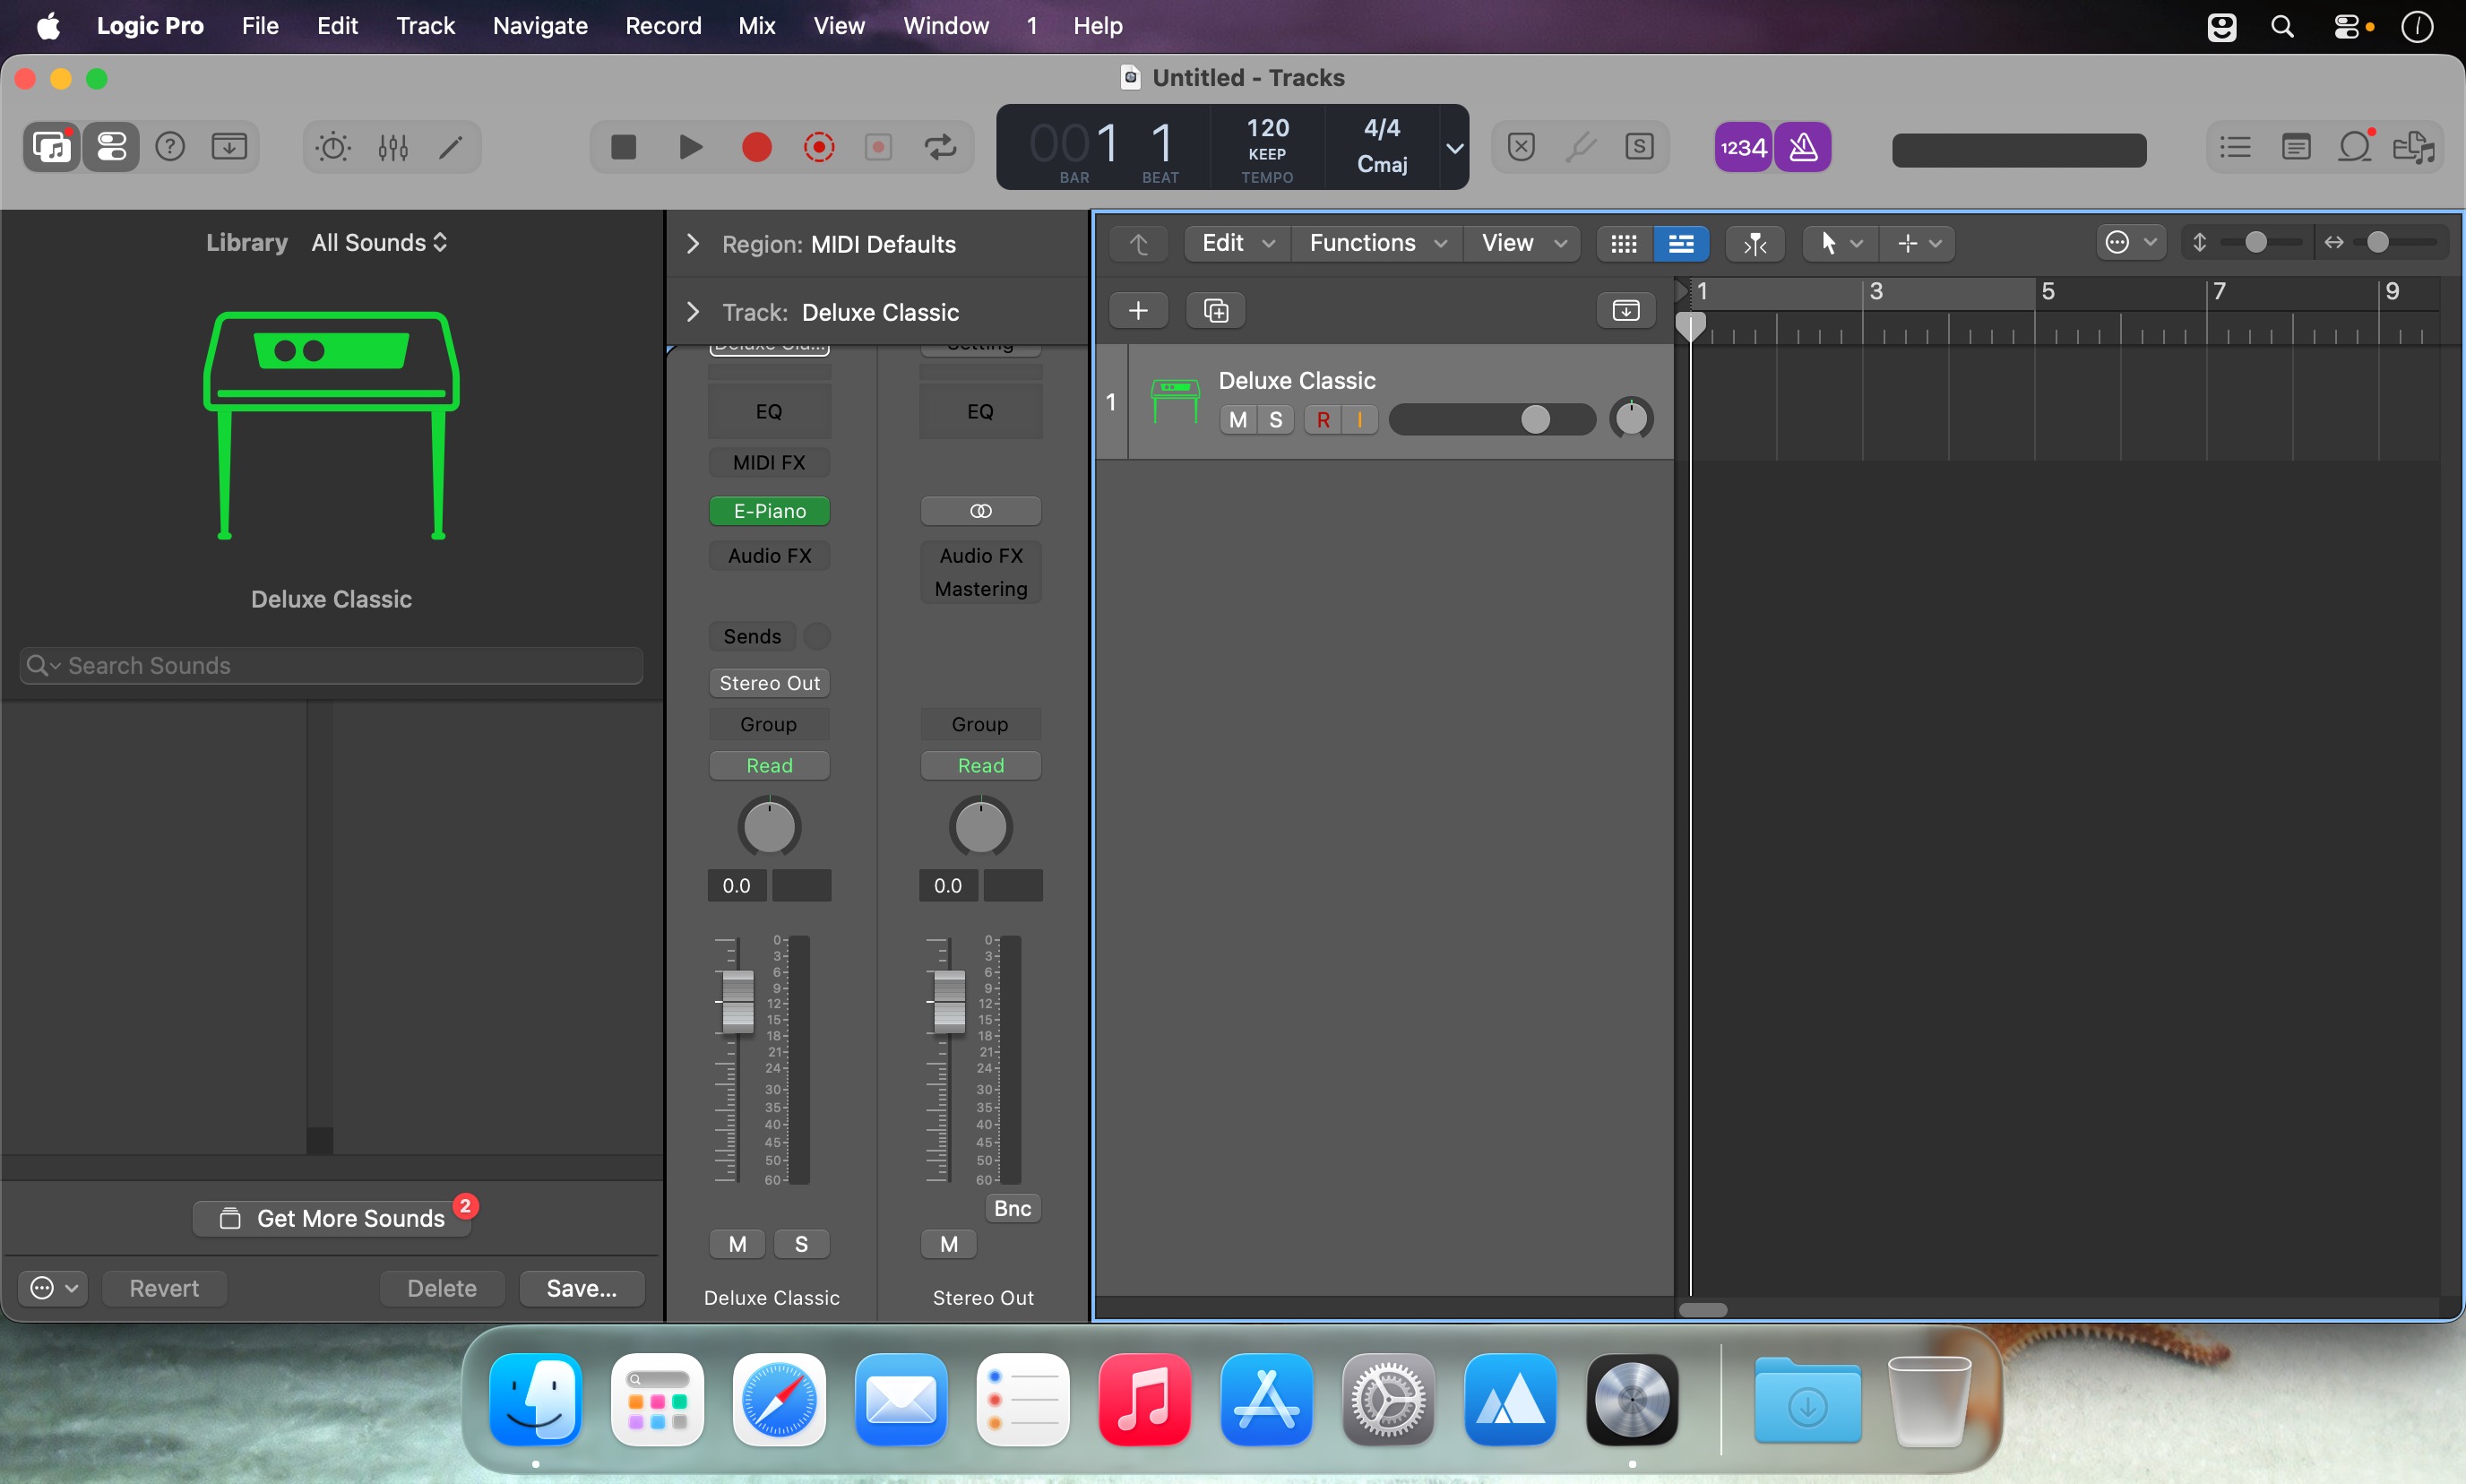Record-enable the Deluxe Classic track
2466x1484 pixels.
1323,420
